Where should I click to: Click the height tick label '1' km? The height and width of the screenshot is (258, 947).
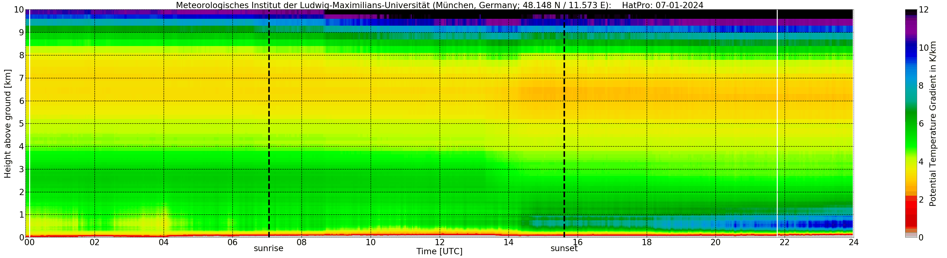(x=21, y=215)
